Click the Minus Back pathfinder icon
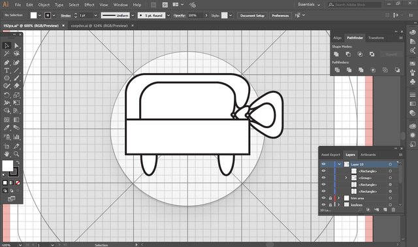 (397, 70)
